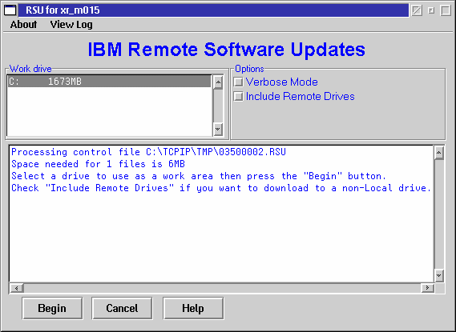Click message log scroll left arrow
This screenshot has height=332, width=456.
[x=17, y=288]
